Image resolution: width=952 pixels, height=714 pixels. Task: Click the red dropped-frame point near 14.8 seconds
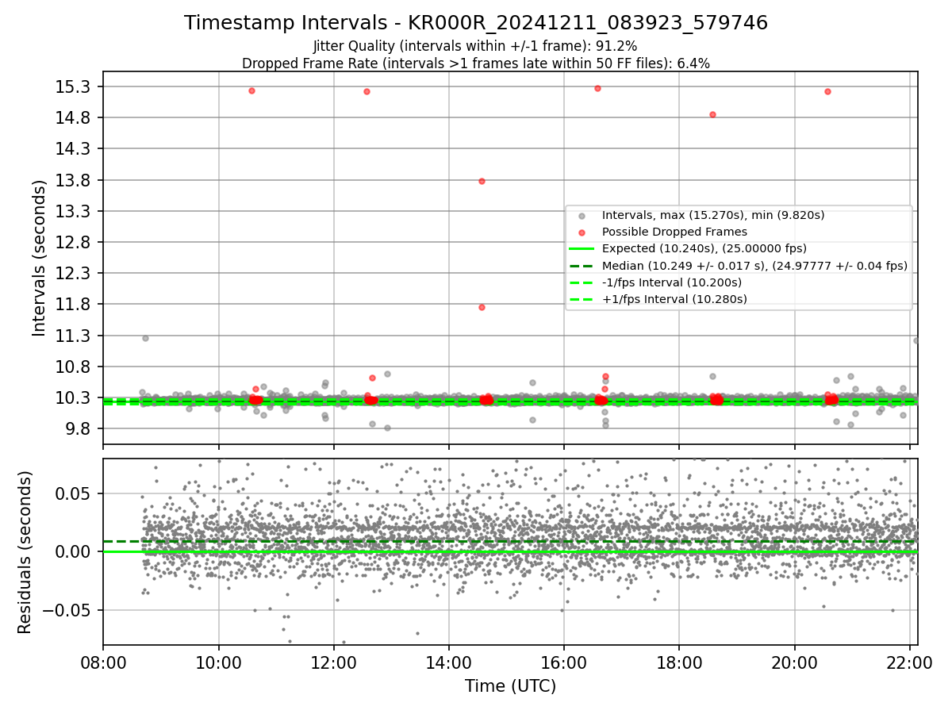coord(712,114)
